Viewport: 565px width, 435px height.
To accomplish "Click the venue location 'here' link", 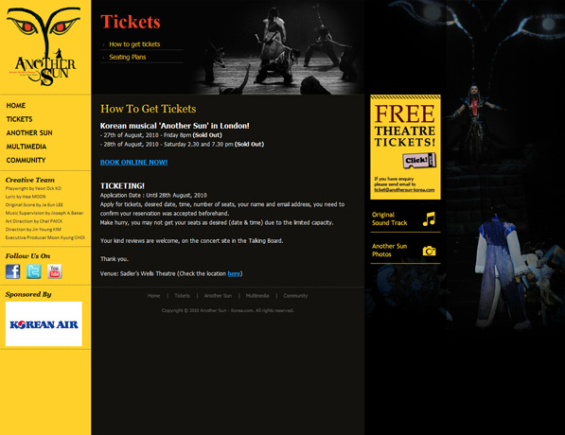I will (234, 273).
